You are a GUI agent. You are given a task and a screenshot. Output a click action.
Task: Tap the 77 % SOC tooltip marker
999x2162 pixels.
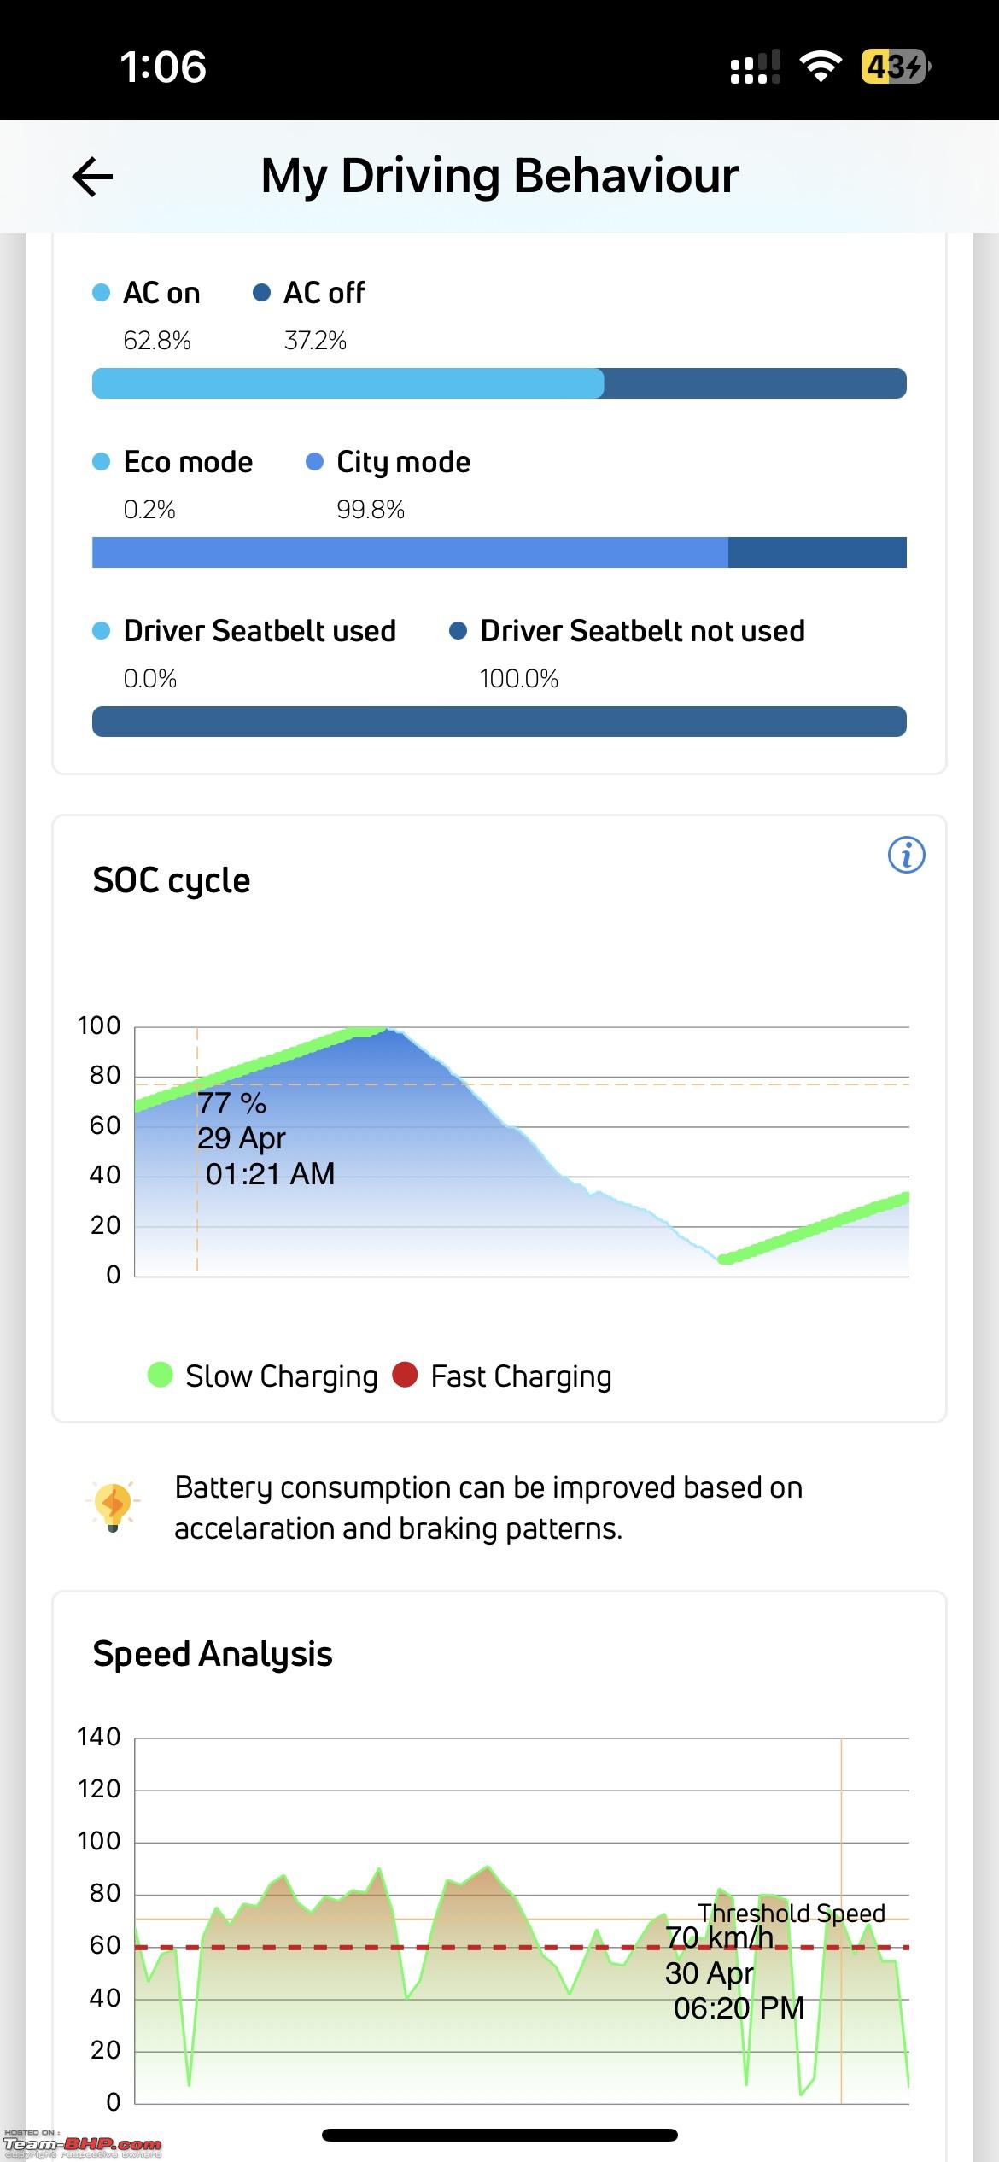click(266, 1137)
